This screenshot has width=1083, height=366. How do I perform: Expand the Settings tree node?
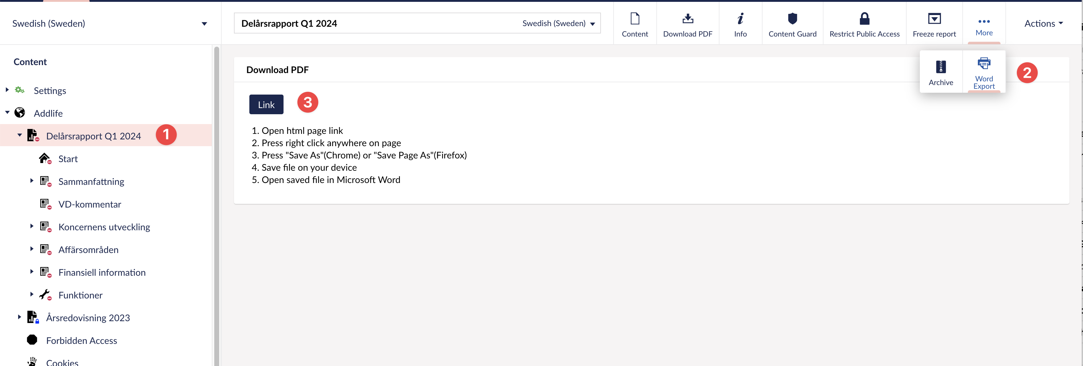7,90
